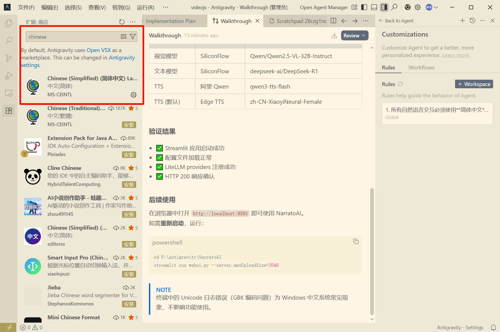Toggle the secondary sidebar layout icon
The height and width of the screenshot is (332, 500).
coord(384,7)
